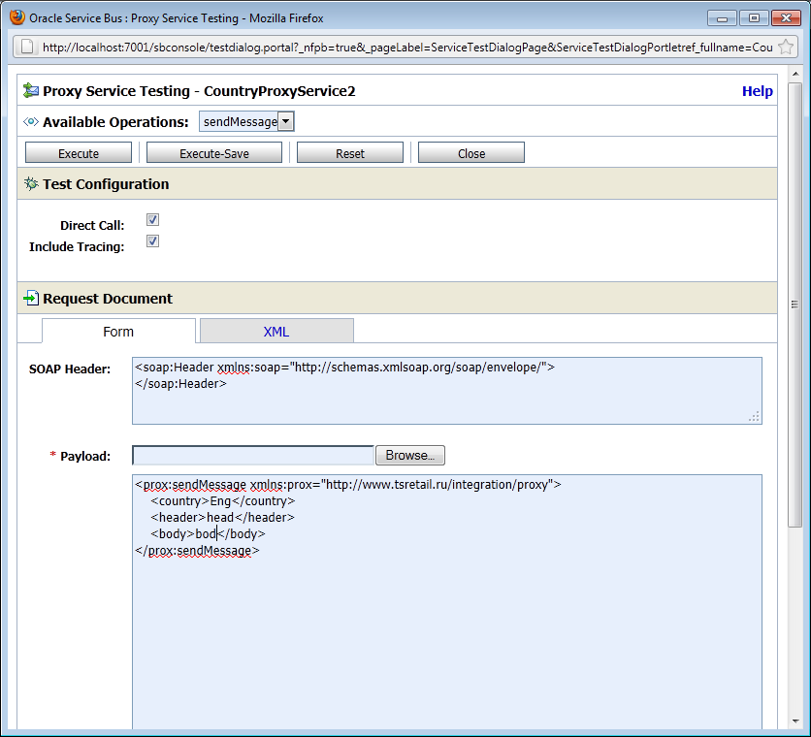Click inside the SOAP Header textarea
The width and height of the screenshot is (811, 737).
(x=447, y=391)
